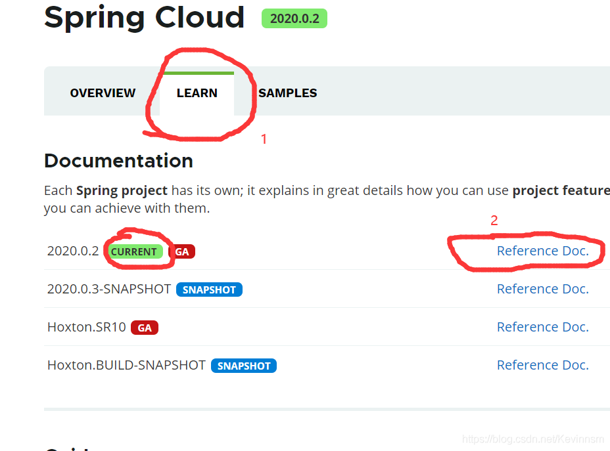
Task: Click the green 2020.0.2 badge beside the title
Action: (x=294, y=18)
